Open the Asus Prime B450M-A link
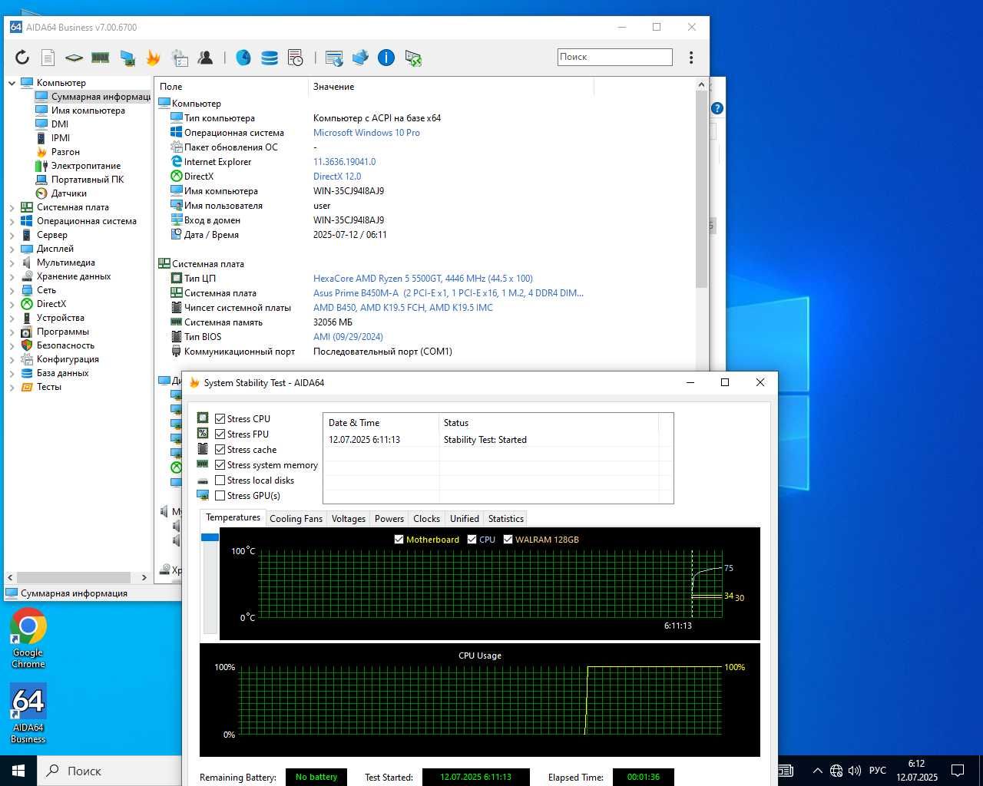This screenshot has width=983, height=786. [448, 293]
